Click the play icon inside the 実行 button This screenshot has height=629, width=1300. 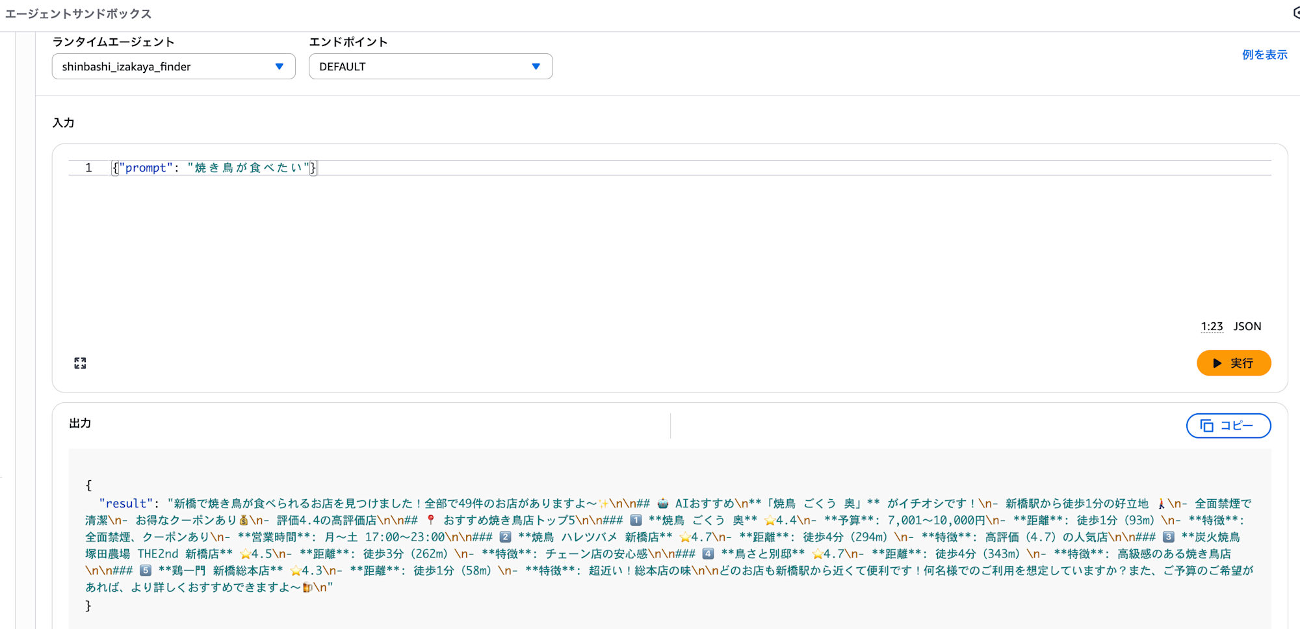pos(1217,363)
